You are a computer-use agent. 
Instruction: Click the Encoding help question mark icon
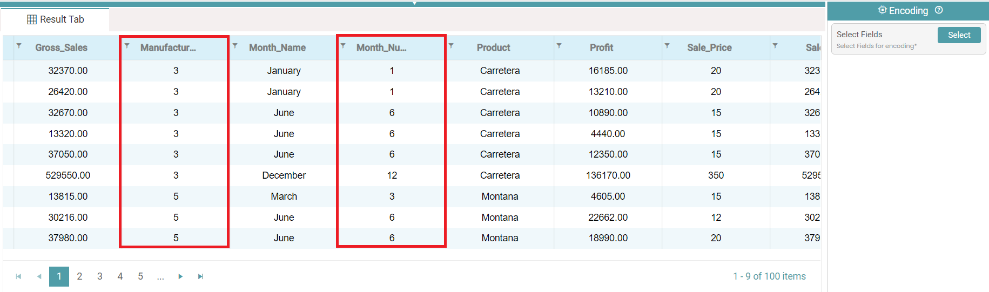tap(939, 10)
